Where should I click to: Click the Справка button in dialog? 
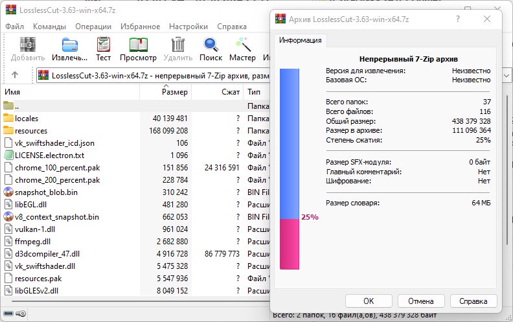pos(473,301)
